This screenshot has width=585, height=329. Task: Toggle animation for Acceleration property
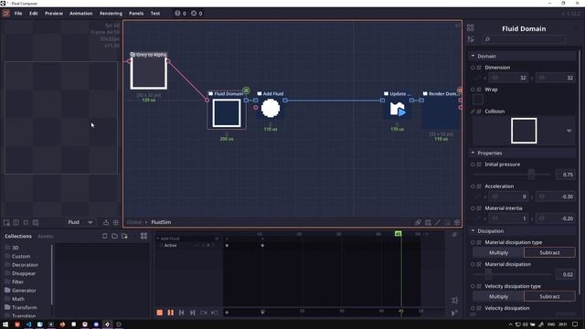coord(473,186)
